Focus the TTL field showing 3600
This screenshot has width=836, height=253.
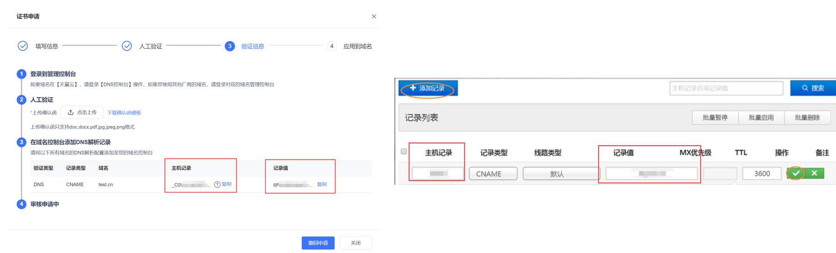(762, 174)
